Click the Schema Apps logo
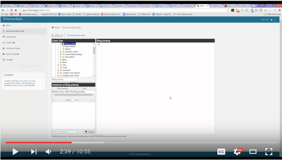Image resolution: width=282 pixels, height=160 pixels. click(x=13, y=19)
